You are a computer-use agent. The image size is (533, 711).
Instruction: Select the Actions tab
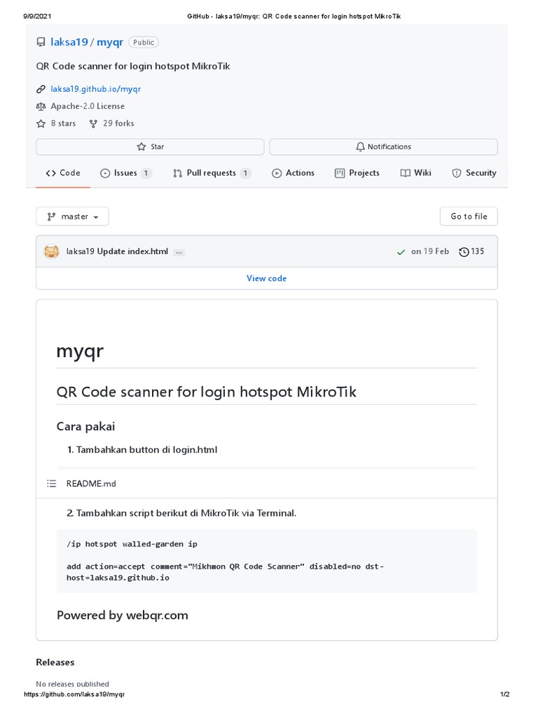(293, 173)
